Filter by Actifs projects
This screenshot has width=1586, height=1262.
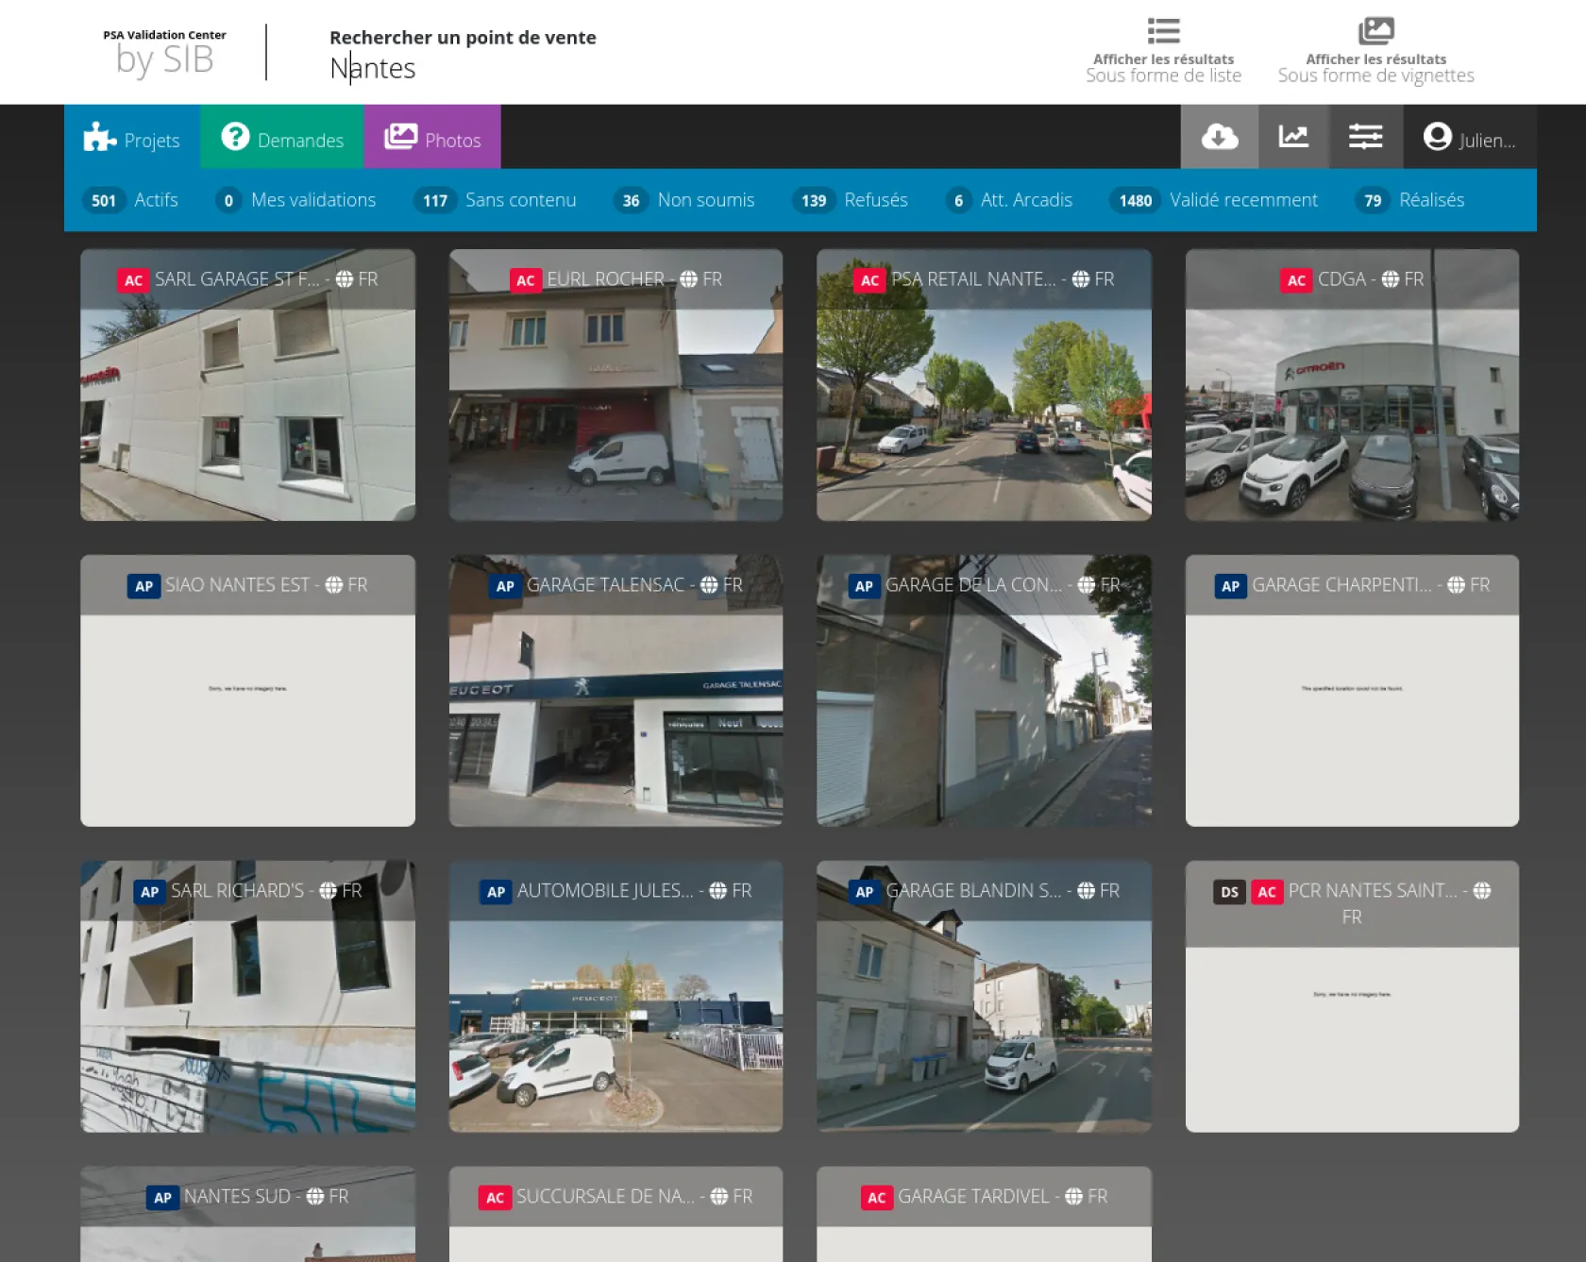pyautogui.click(x=133, y=200)
